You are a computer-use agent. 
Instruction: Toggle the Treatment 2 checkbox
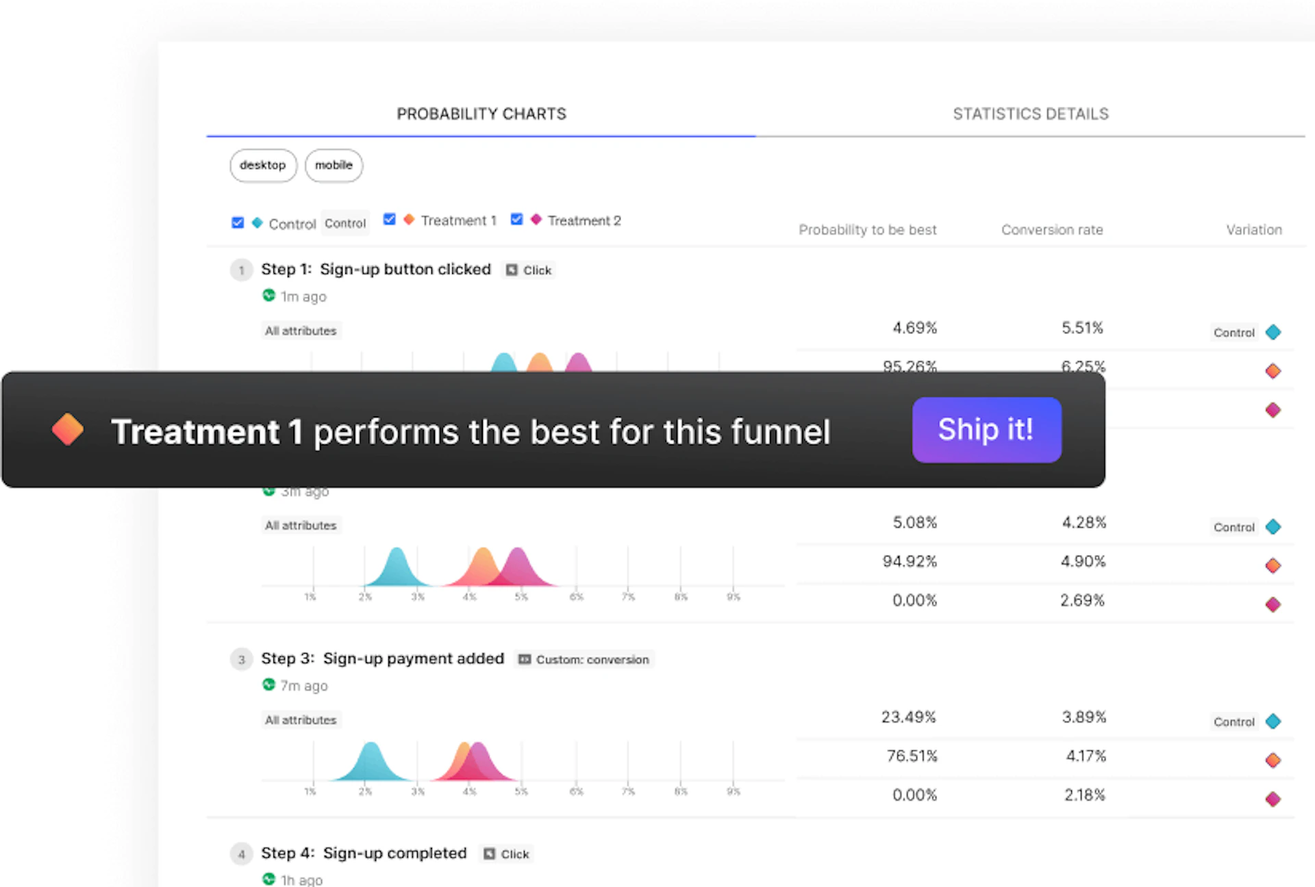[x=516, y=219]
